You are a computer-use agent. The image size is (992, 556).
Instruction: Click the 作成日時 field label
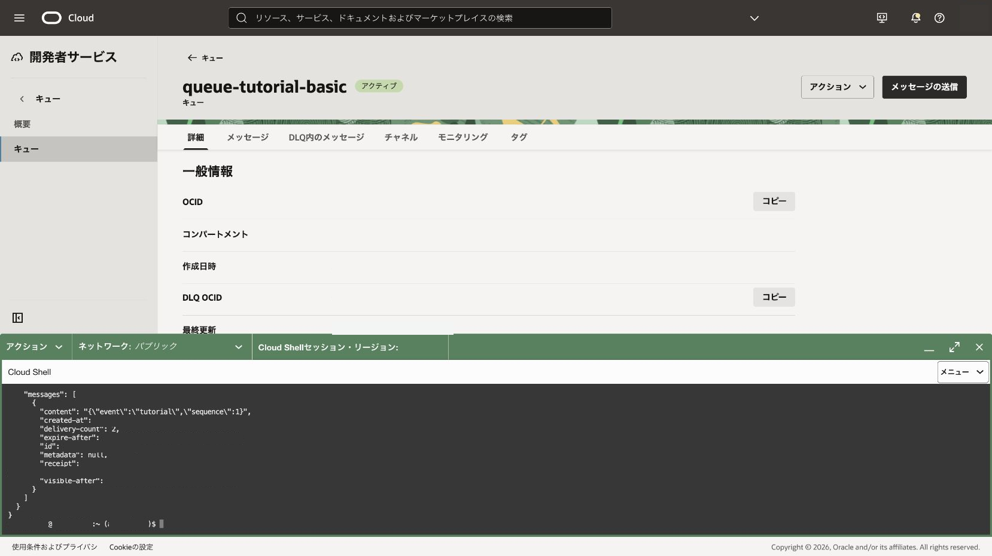coord(199,267)
